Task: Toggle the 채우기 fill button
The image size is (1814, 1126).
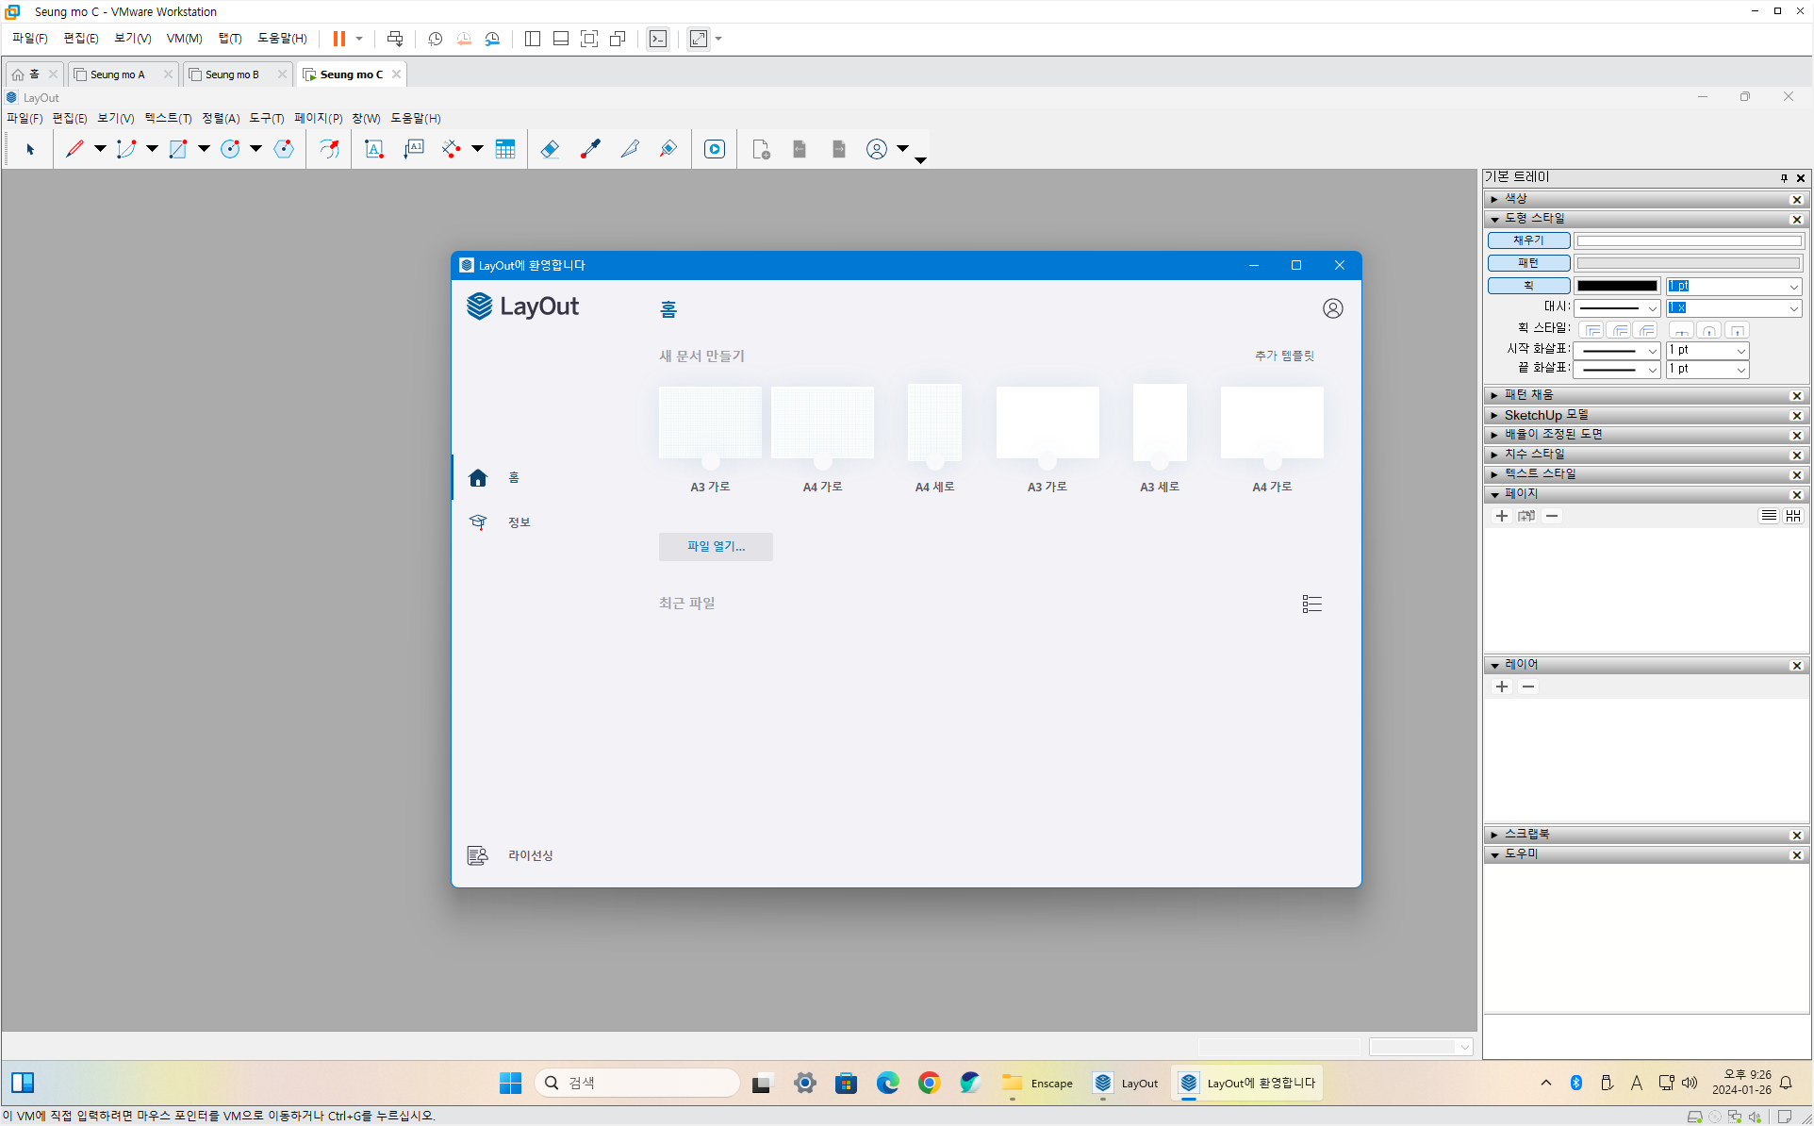Action: pos(1528,240)
